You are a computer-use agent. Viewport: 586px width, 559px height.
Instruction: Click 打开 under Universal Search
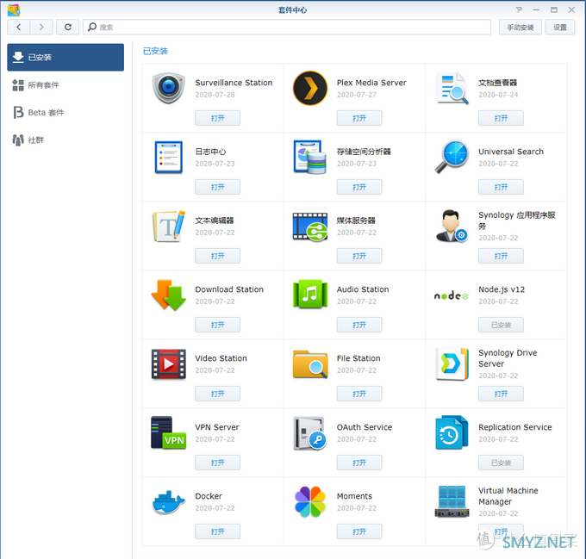(501, 187)
